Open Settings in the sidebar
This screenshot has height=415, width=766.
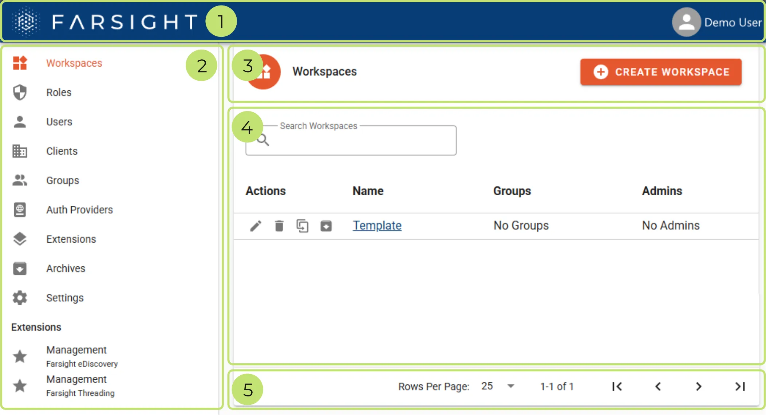65,298
